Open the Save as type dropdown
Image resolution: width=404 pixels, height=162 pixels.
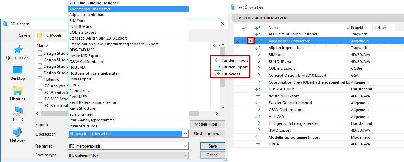point(185,155)
